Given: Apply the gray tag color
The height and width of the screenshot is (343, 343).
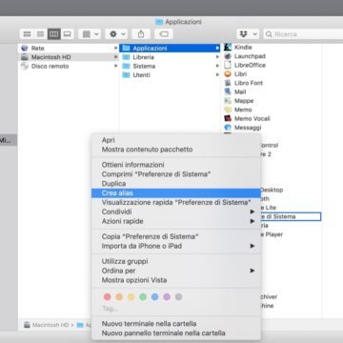Looking at the screenshot, I should point(178,297).
